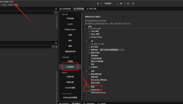Image resolution: width=183 pixels, height=104 pixels.
Task: Enable the WebSocket Server checkbox
Action: point(89,93)
